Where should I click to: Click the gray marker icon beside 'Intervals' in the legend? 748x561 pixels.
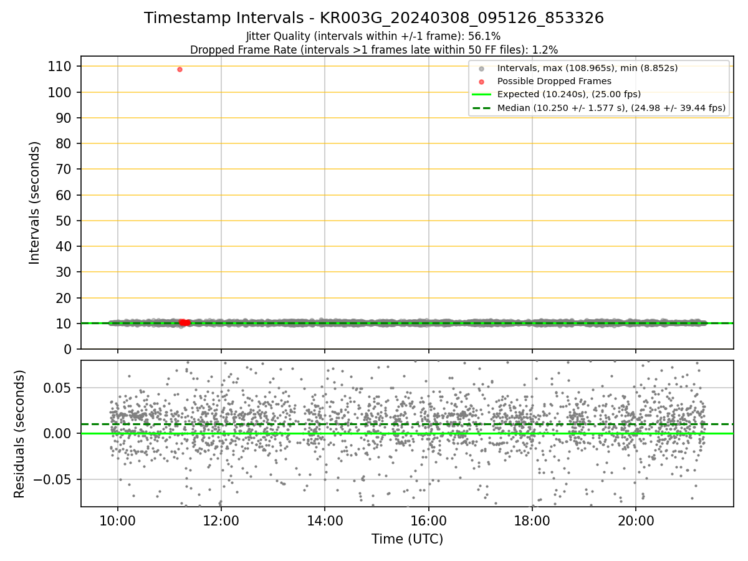481,68
